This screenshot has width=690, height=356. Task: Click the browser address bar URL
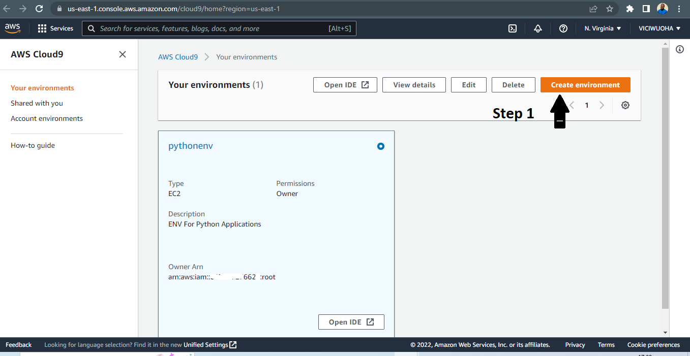[x=173, y=9]
